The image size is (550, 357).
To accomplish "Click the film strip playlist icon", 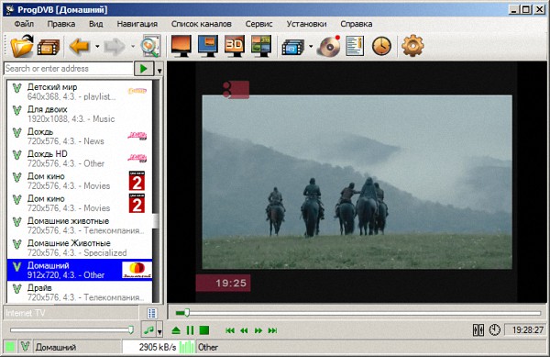I will coord(49,47).
